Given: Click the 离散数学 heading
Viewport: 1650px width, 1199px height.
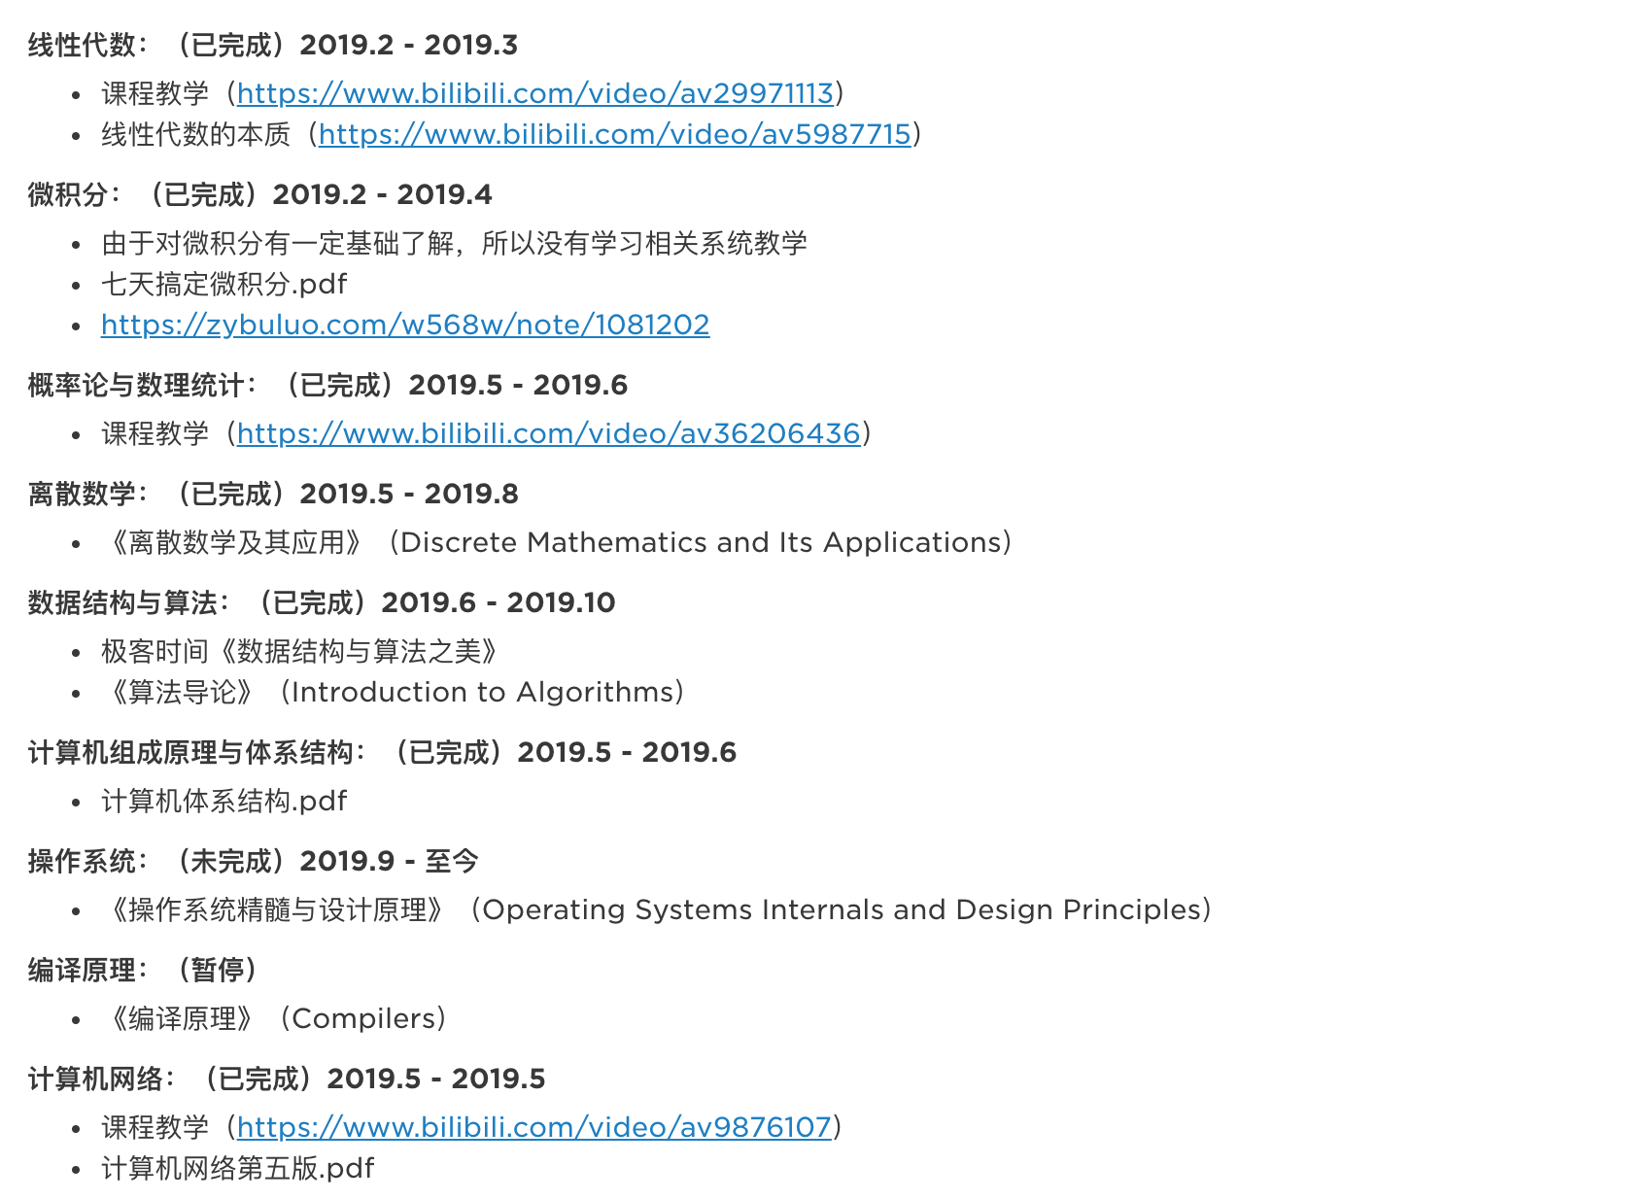Looking at the screenshot, I should pyautogui.click(x=273, y=494).
